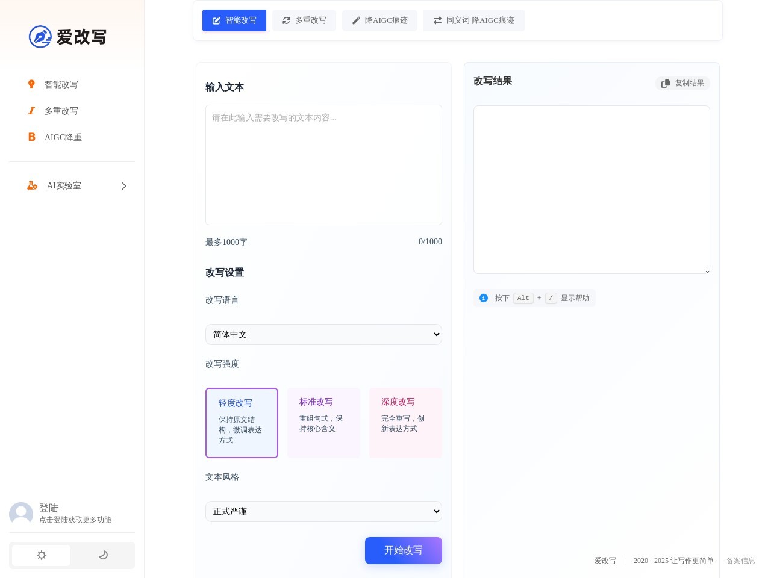The height and width of the screenshot is (578, 771).
Task: Click the 爱改写 logo icon
Action: [x=40, y=37]
